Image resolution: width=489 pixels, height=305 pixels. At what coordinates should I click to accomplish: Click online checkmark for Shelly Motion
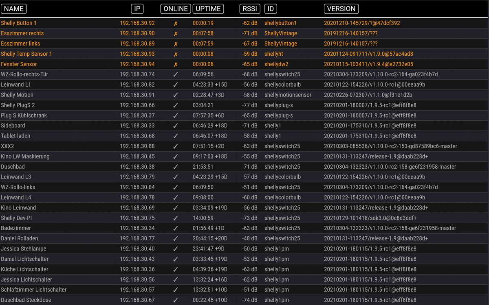pos(176,95)
